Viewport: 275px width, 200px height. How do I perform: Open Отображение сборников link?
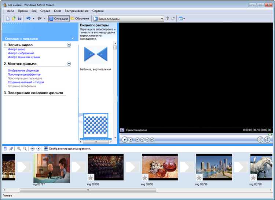(x=23, y=70)
